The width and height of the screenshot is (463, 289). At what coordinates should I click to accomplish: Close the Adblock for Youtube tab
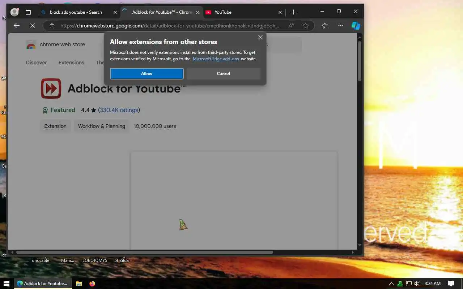tap(197, 12)
